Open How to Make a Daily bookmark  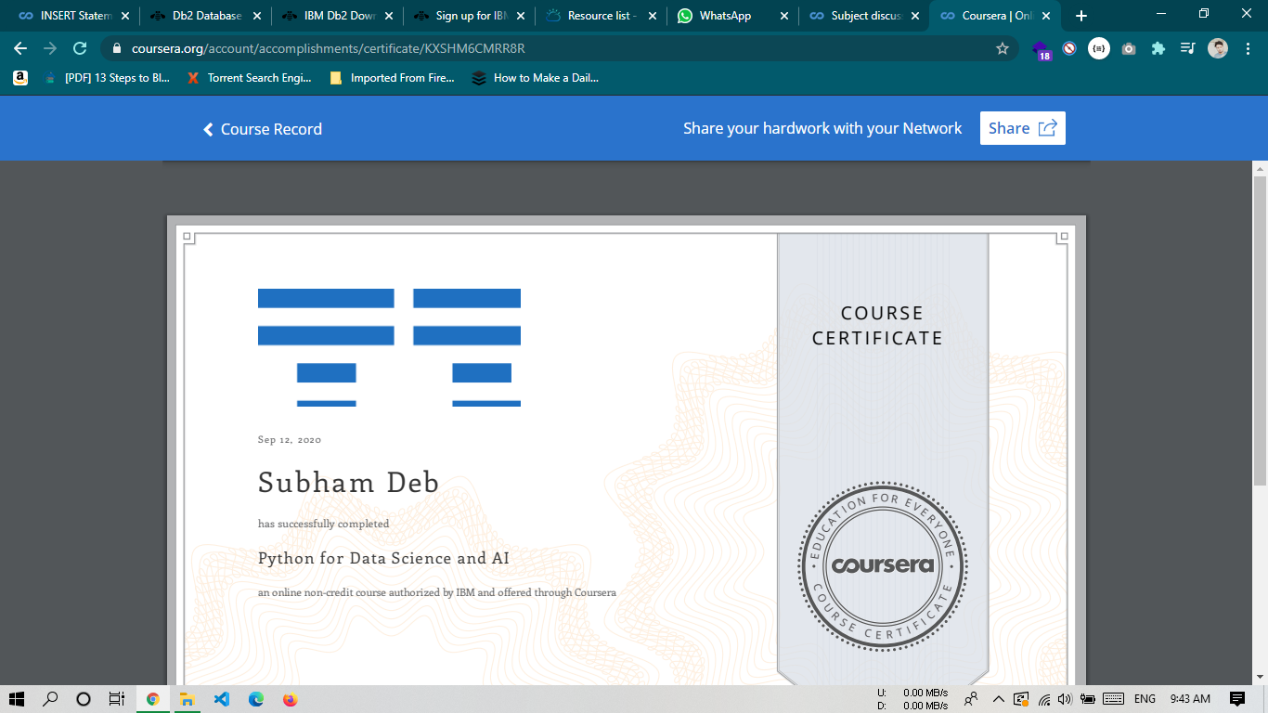click(x=536, y=78)
